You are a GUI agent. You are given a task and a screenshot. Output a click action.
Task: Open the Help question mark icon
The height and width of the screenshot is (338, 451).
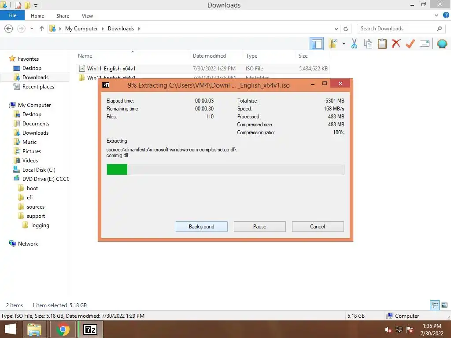pos(446,15)
